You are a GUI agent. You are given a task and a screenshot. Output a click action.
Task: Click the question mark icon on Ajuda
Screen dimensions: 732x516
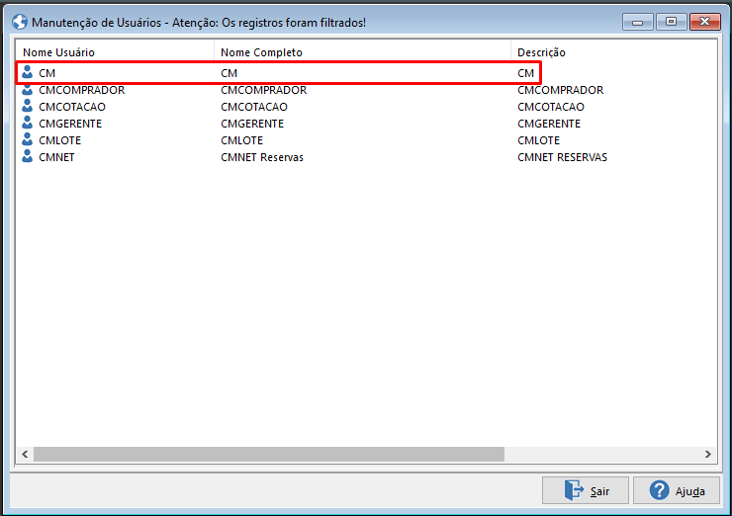click(659, 490)
